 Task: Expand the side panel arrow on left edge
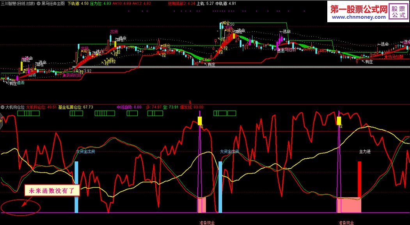pyautogui.click(x=1, y=121)
